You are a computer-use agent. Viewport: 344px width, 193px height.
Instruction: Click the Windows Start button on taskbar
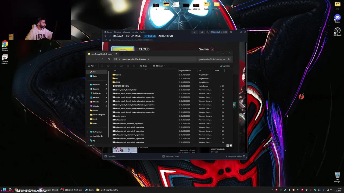(4, 190)
